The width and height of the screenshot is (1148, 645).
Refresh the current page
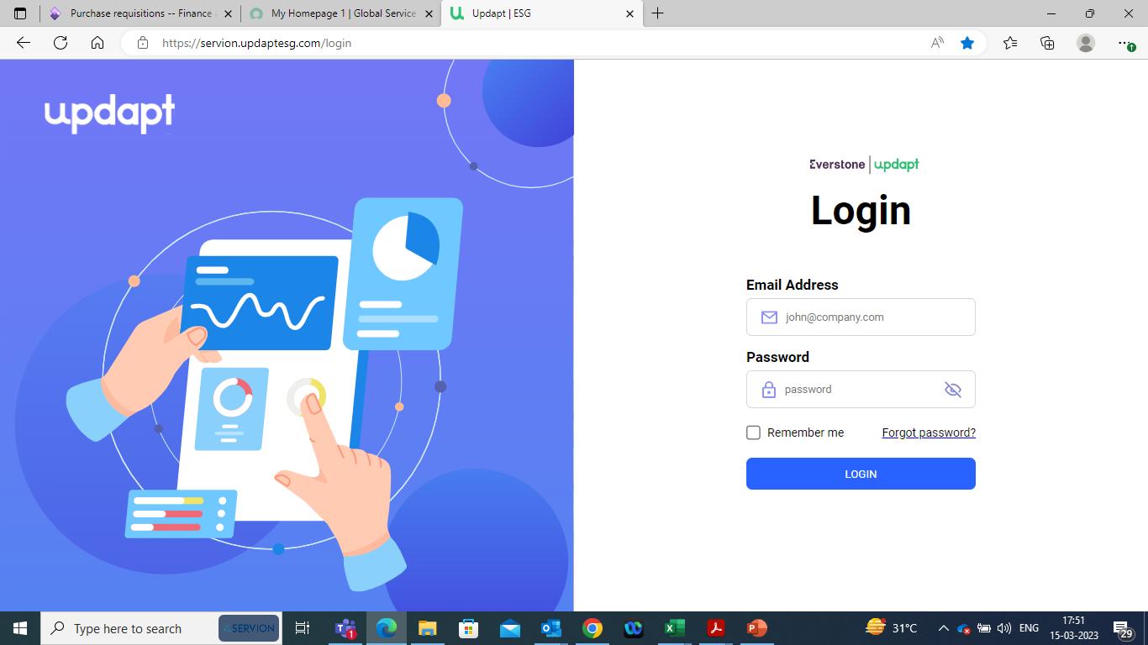point(61,43)
